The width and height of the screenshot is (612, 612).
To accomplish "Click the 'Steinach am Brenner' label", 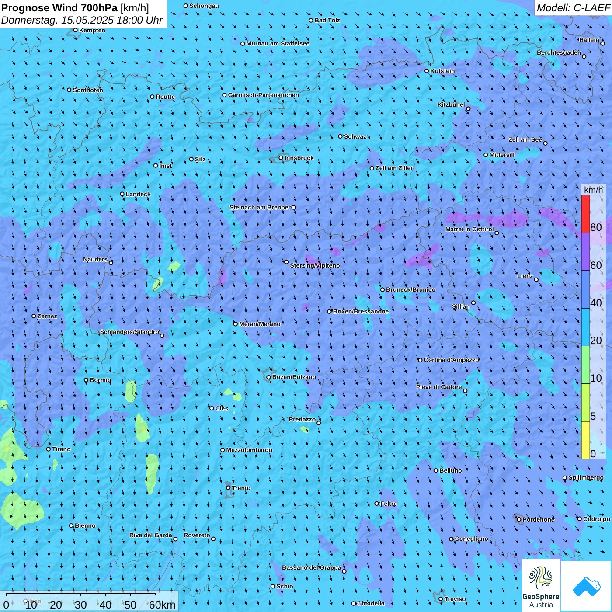I will [260, 207].
